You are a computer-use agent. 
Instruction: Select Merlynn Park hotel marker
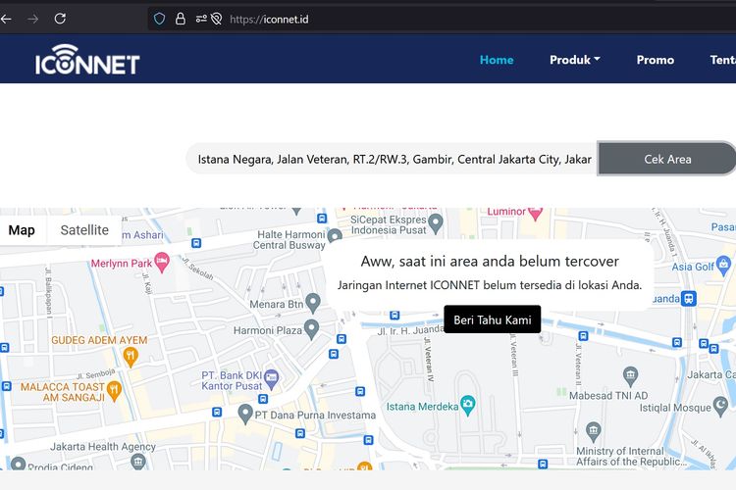pyautogui.click(x=162, y=262)
